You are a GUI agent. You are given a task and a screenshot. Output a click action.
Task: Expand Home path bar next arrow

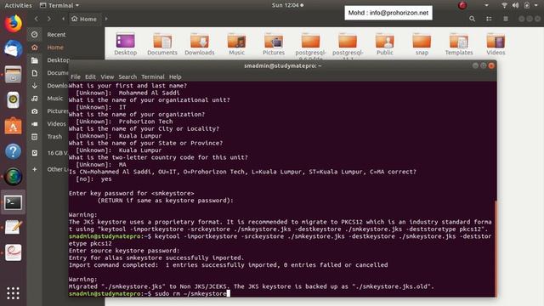(106, 19)
